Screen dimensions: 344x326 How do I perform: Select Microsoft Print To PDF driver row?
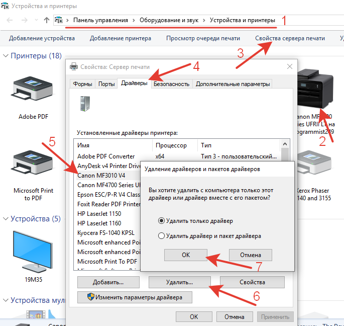108,262
